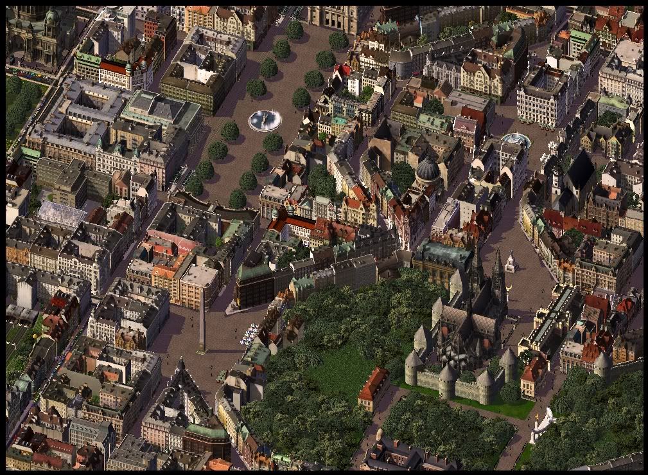Select the tall obelisk column in the lower plaza
This screenshot has height=475, width=648.
click(x=202, y=320)
